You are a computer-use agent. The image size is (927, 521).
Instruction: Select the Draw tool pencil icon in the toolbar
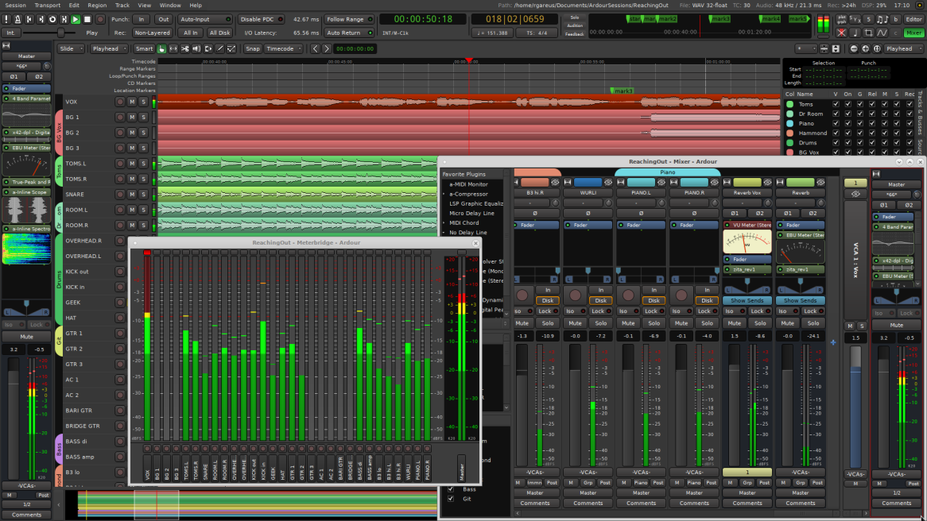(219, 48)
